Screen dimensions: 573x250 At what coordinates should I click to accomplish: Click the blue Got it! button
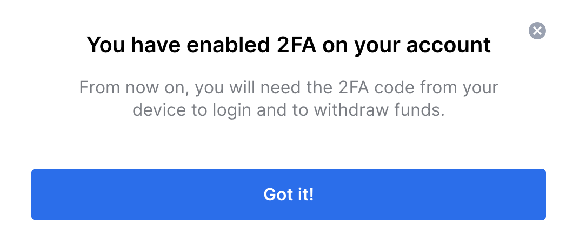click(x=288, y=195)
